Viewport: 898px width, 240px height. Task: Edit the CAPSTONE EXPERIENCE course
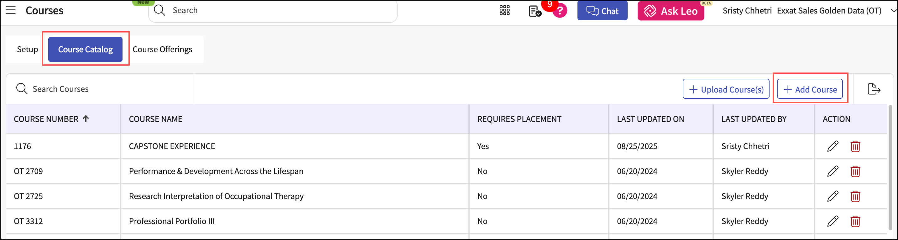coord(833,146)
